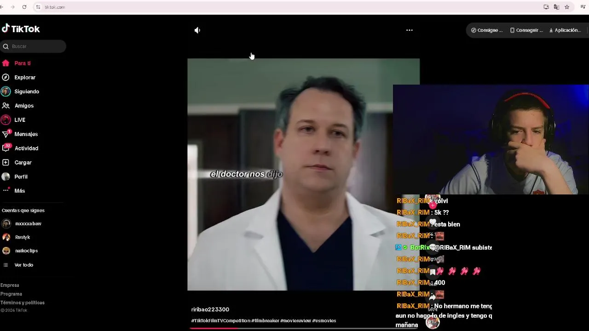The height and width of the screenshot is (331, 589).
Task: Click the two-people icon beside Amigos
Action: click(x=6, y=106)
